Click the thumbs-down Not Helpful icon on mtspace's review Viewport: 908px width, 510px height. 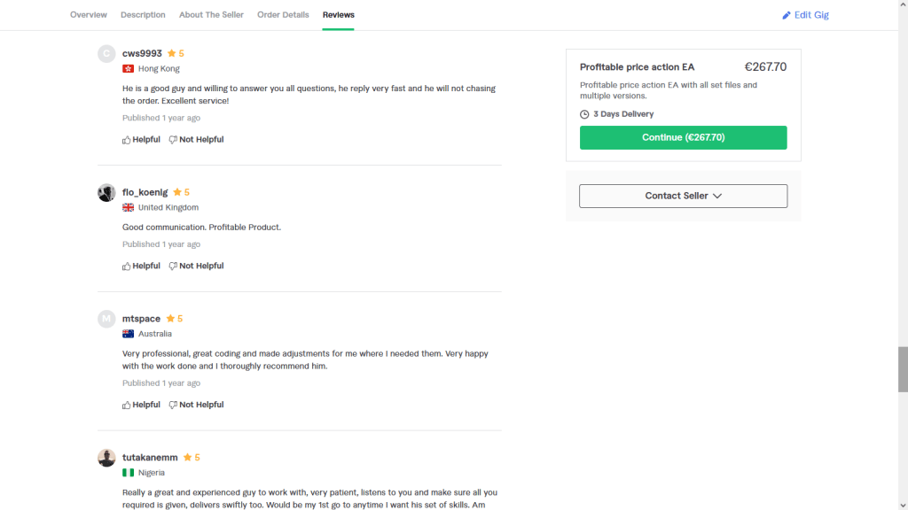(x=173, y=406)
